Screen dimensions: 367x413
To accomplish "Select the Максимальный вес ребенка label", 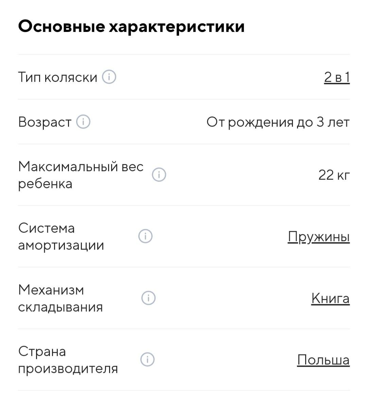I will click(81, 175).
